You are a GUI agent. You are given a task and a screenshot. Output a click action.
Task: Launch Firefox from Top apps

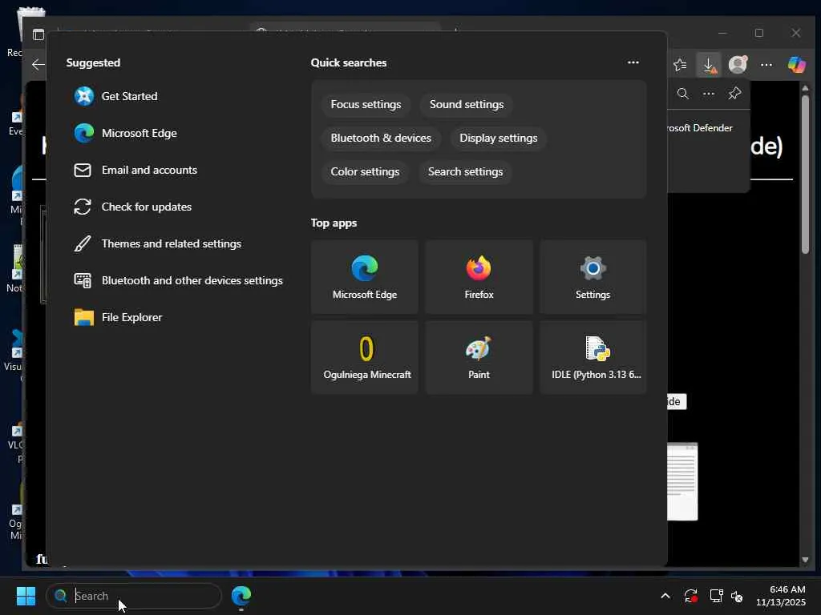point(479,277)
